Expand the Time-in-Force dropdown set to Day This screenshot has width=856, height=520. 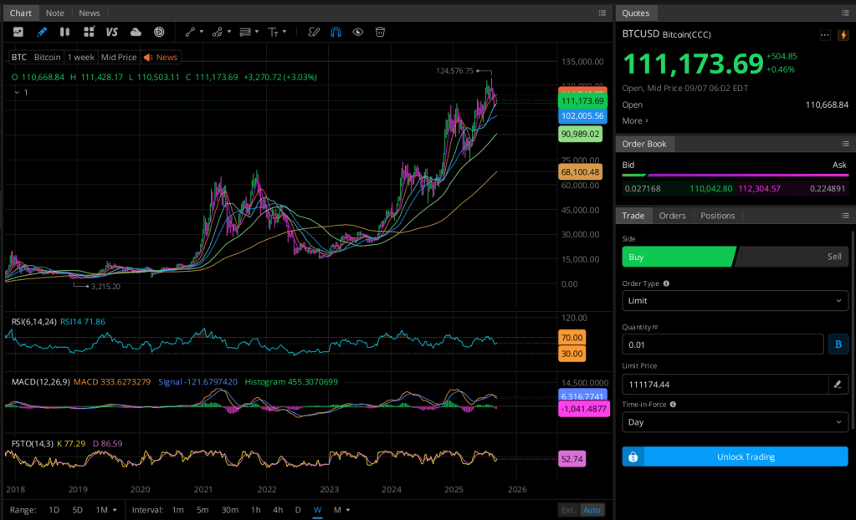pos(735,422)
